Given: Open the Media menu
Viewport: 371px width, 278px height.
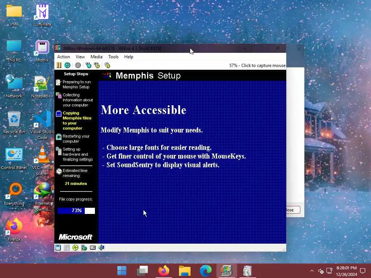Looking at the screenshot, I should tap(96, 57).
